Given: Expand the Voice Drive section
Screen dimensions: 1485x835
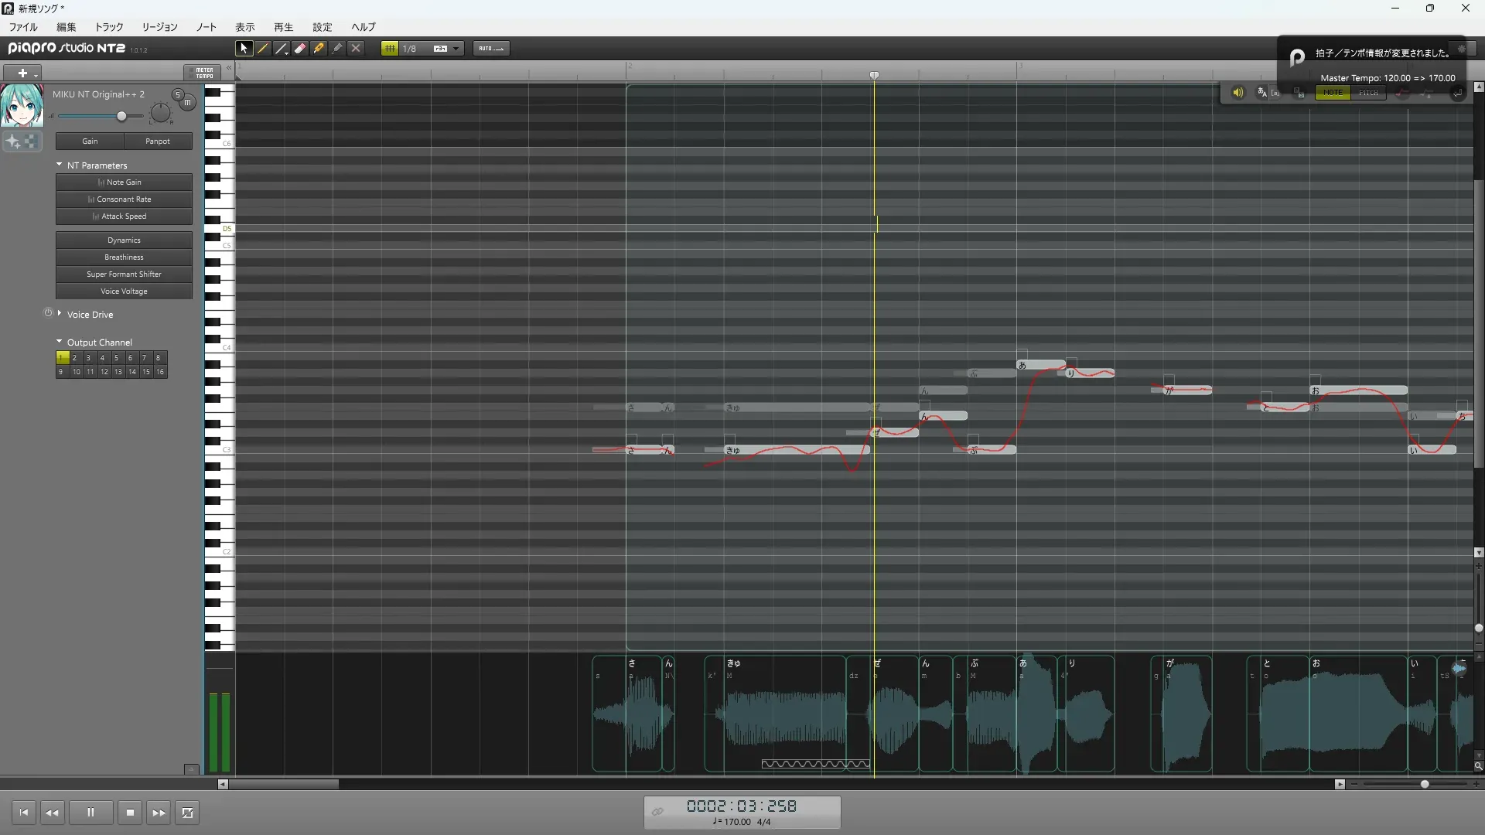Looking at the screenshot, I should coord(60,313).
